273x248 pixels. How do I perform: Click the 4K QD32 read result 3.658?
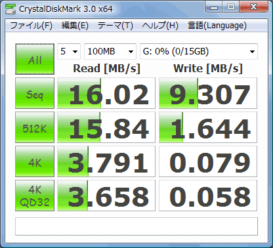coord(106,196)
